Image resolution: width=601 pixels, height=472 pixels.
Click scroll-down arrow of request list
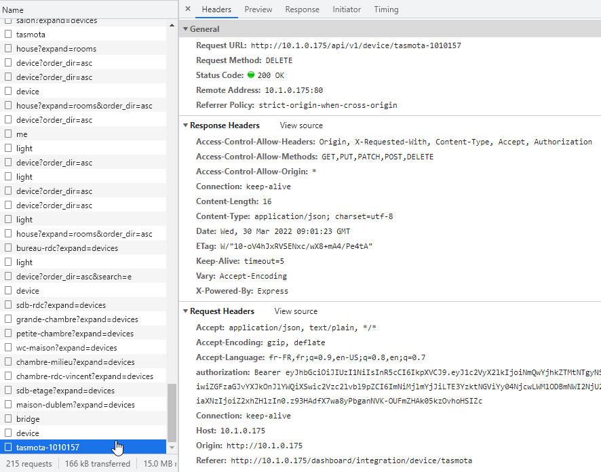[172, 448]
